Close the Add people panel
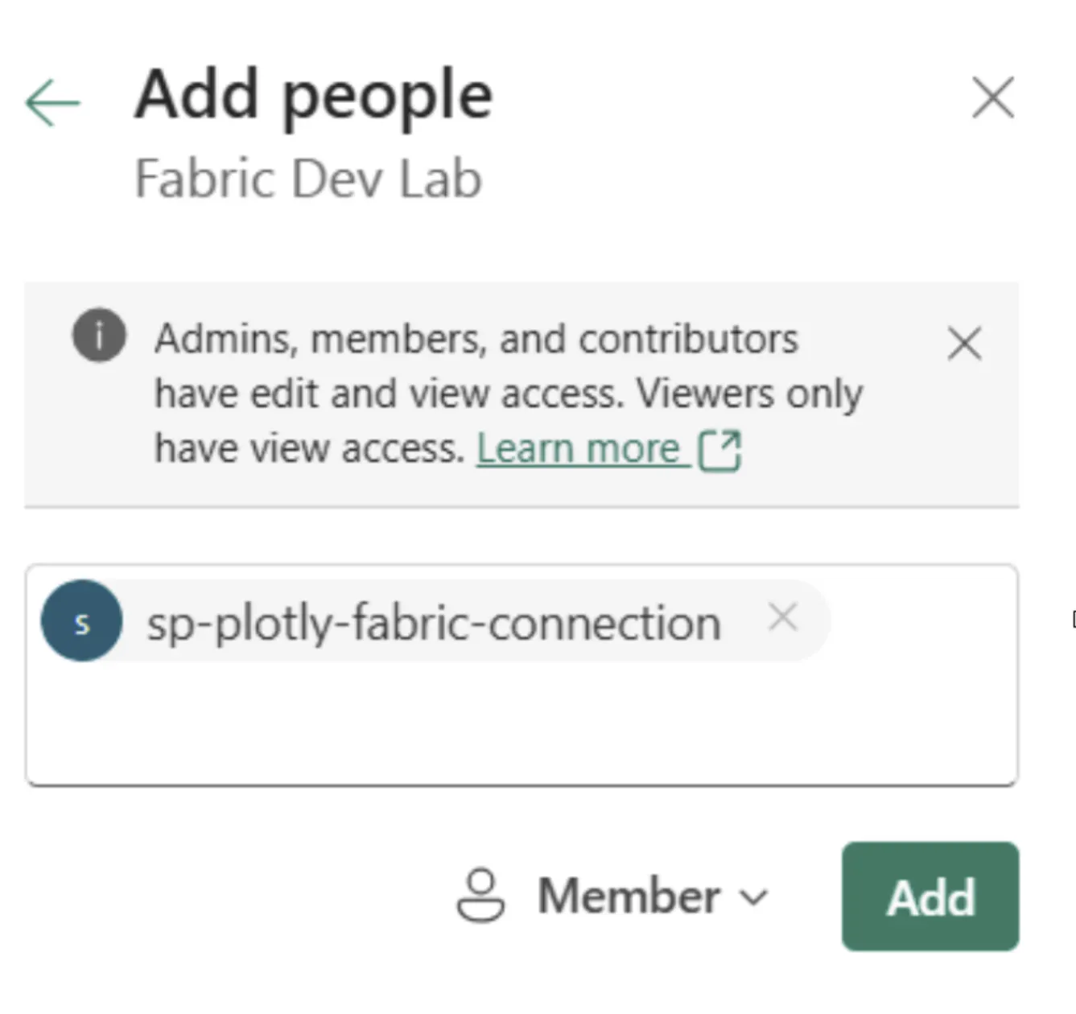1076x1014 pixels. coord(992,97)
